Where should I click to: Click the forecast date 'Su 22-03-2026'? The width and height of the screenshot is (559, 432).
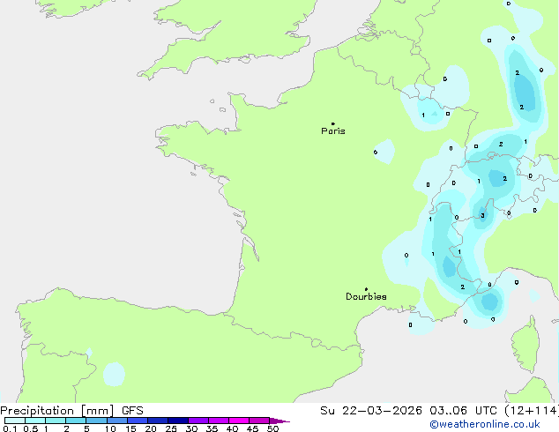371,411
